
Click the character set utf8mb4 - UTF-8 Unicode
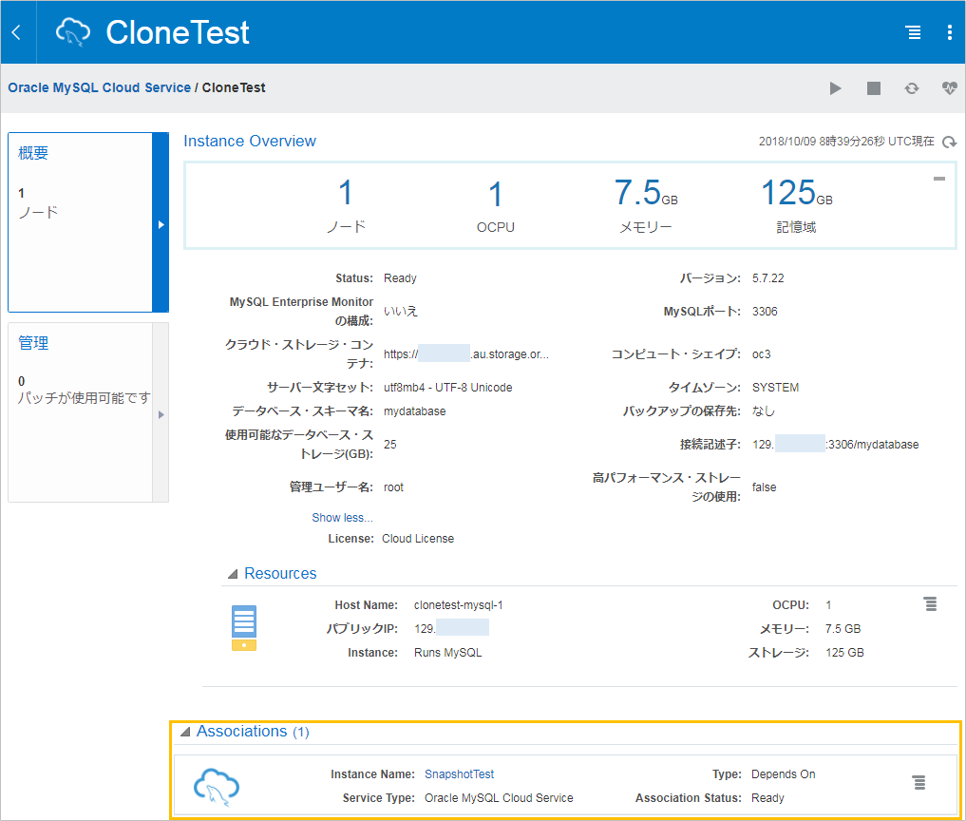tap(448, 387)
